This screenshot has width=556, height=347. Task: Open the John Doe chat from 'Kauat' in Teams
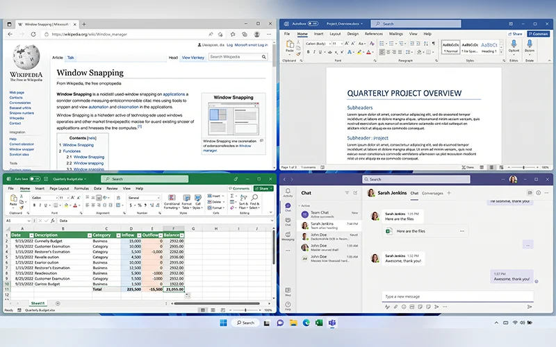coord(330,237)
